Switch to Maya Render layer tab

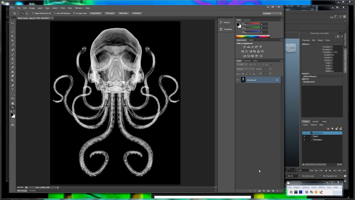tap(315, 121)
